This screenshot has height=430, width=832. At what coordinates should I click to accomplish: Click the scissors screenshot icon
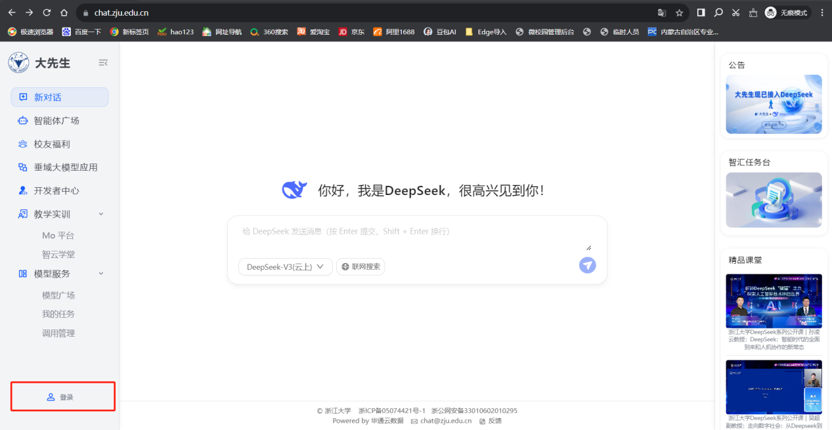pos(735,12)
